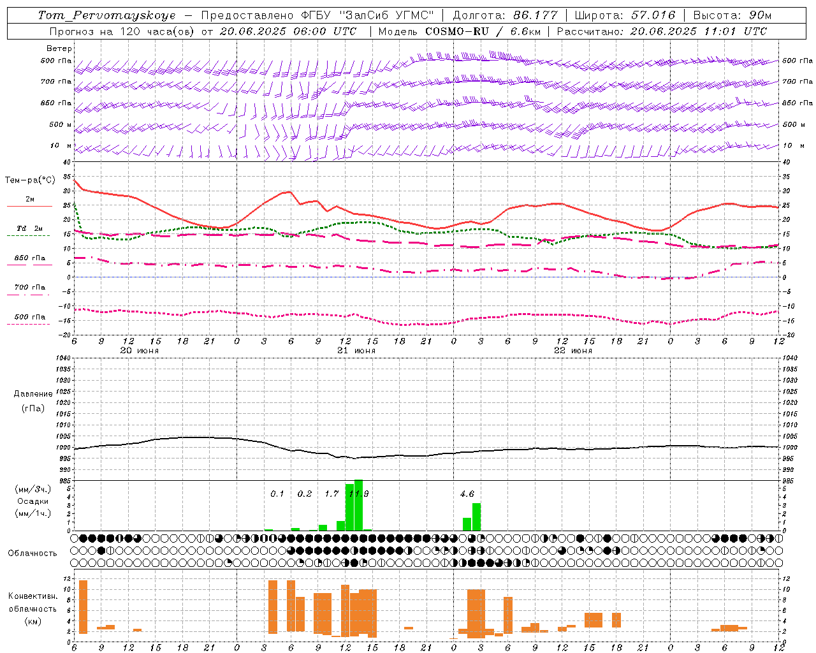The image size is (816, 653).
Task: Click the 11.9 precipitation total value
Action: [x=358, y=494]
